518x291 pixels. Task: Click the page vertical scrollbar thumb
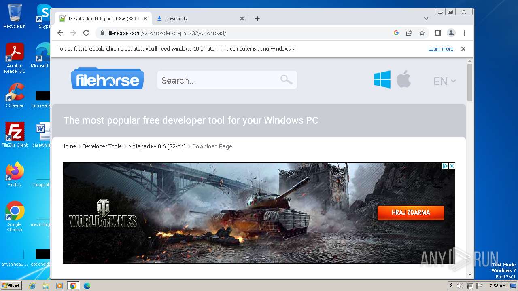point(470,82)
